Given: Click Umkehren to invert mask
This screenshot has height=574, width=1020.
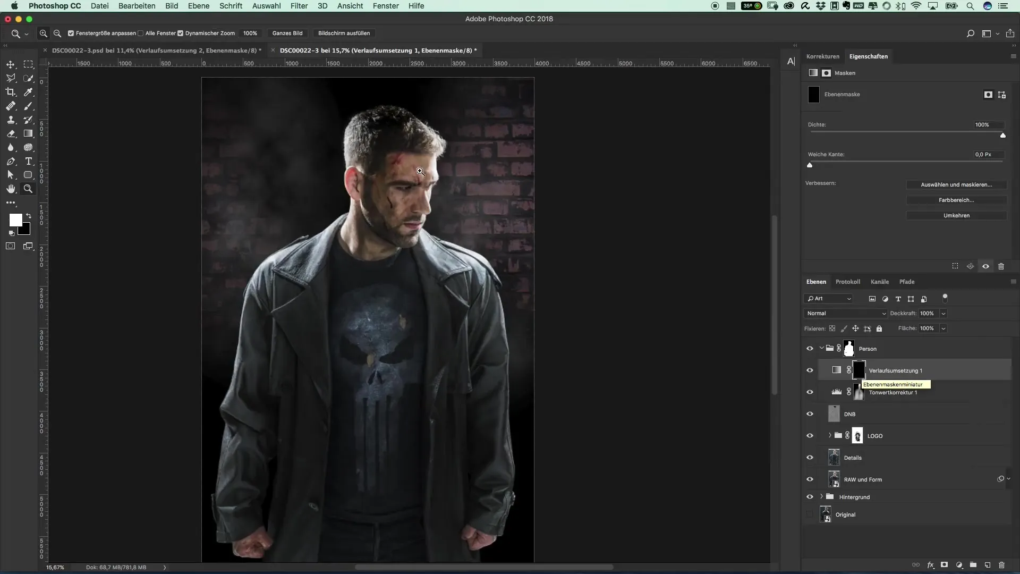Looking at the screenshot, I should pyautogui.click(x=956, y=216).
